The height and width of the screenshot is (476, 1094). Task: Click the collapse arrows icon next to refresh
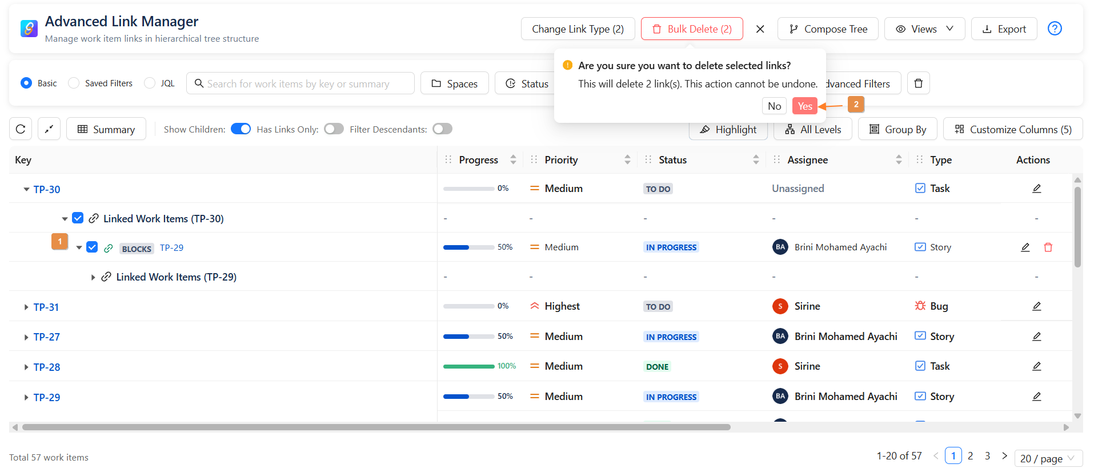click(x=49, y=129)
